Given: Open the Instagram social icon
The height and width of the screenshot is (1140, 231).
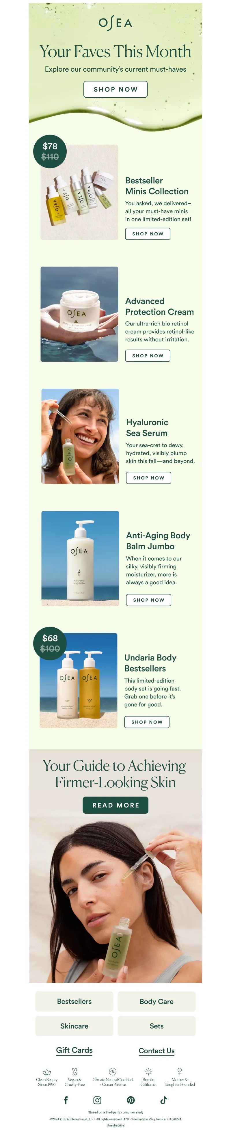Looking at the screenshot, I should point(97,1100).
